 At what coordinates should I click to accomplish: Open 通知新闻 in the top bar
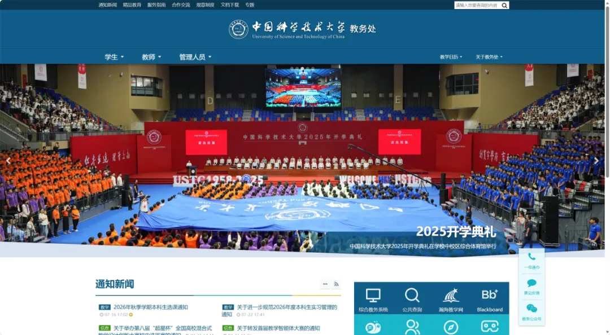107,5
